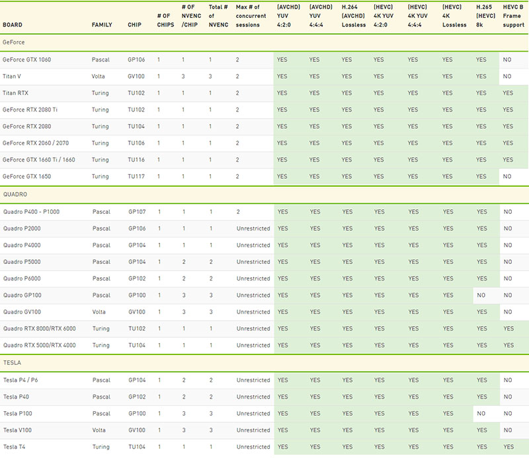
Task: Click the Volta family cell for Titan V
Action: [x=98, y=77]
